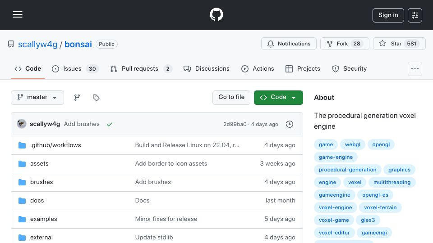Image resolution: width=433 pixels, height=243 pixels.
Task: Open commit 'Minor fixes for release'
Action: [166, 219]
